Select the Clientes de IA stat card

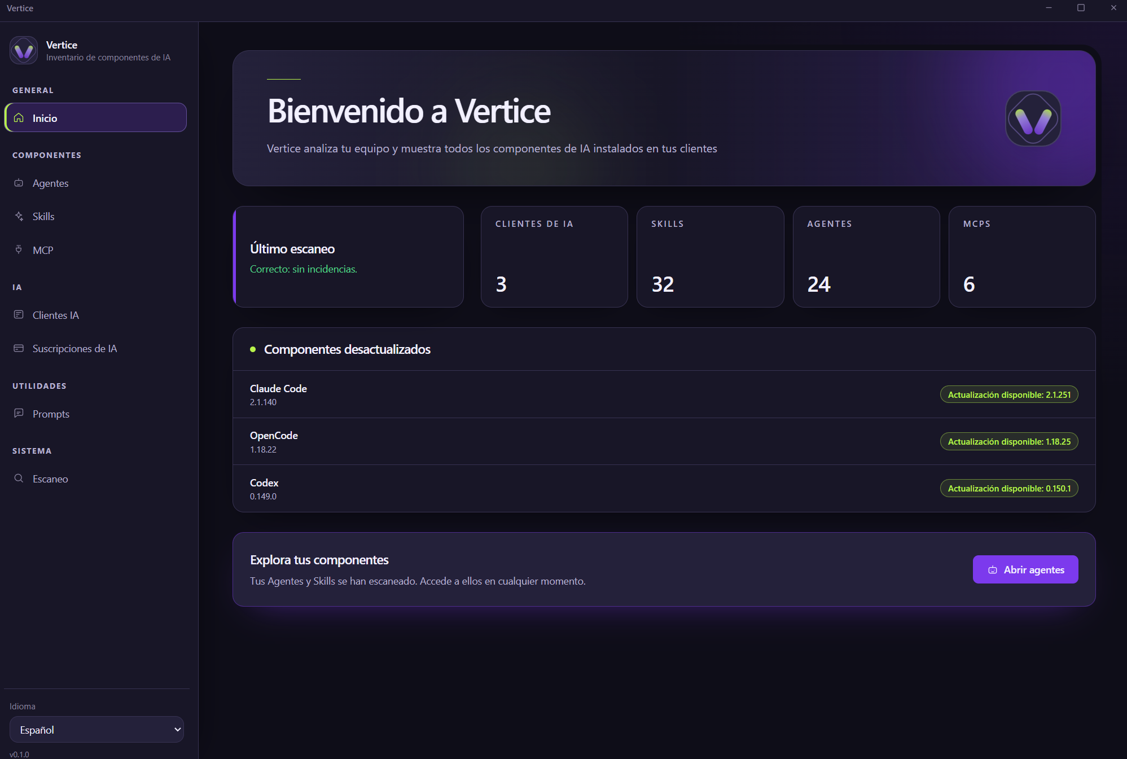[554, 257]
